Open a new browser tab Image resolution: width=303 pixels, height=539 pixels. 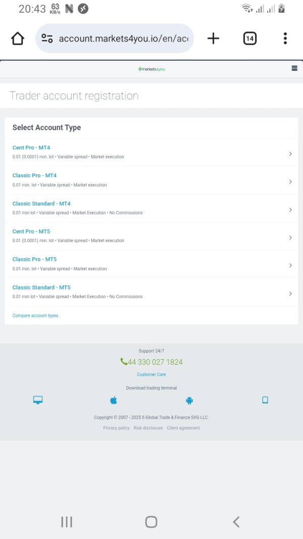pyautogui.click(x=213, y=38)
